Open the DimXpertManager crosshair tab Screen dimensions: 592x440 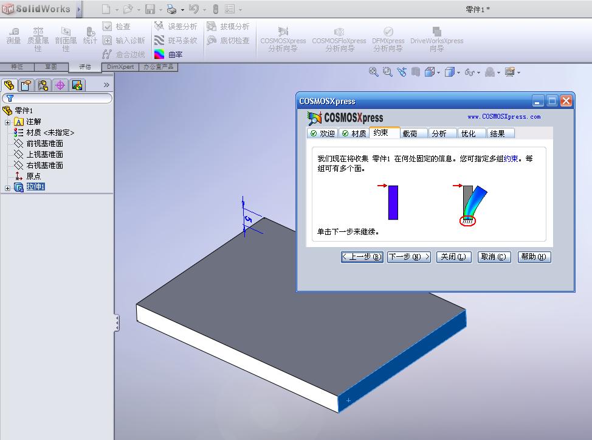[60, 85]
